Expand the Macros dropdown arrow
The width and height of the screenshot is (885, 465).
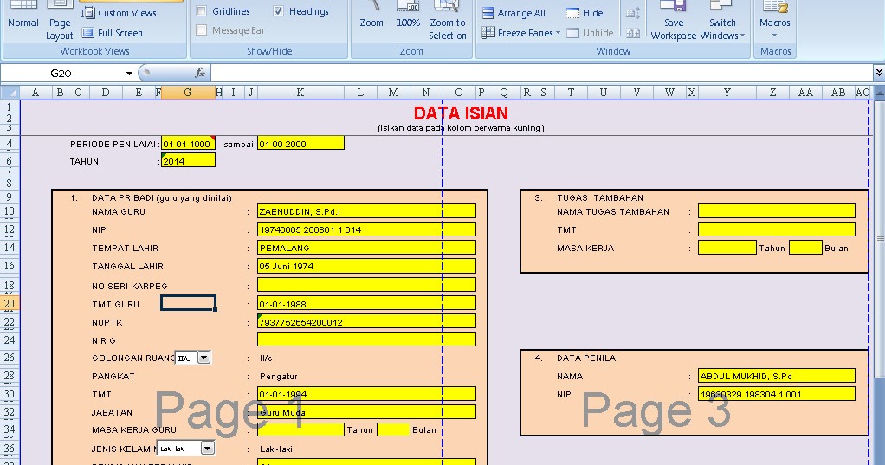point(774,36)
